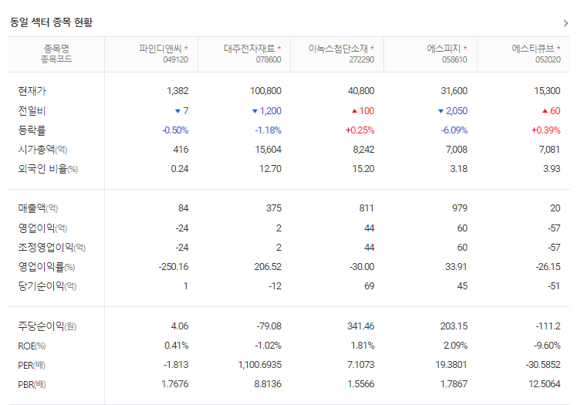
Task: Select stock code 272290
Action: coord(361,59)
